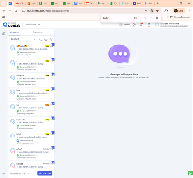
Task: Click the translate page icon in address bar
Action: 152,11
